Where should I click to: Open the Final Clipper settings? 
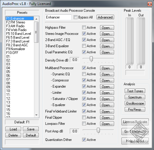point(107,117)
